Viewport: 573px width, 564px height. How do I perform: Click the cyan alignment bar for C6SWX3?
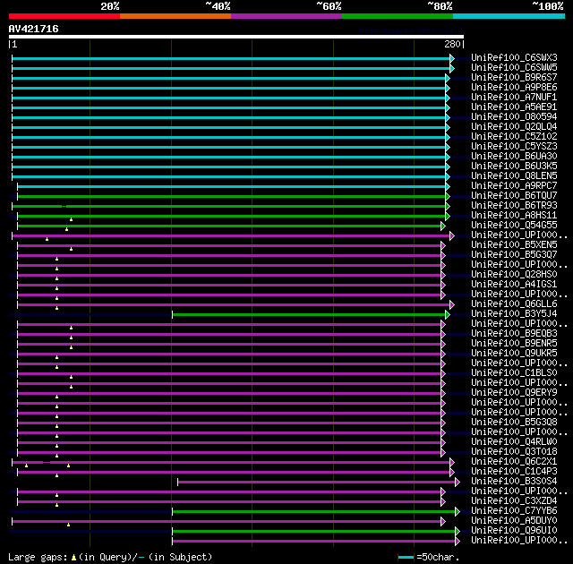click(x=231, y=58)
